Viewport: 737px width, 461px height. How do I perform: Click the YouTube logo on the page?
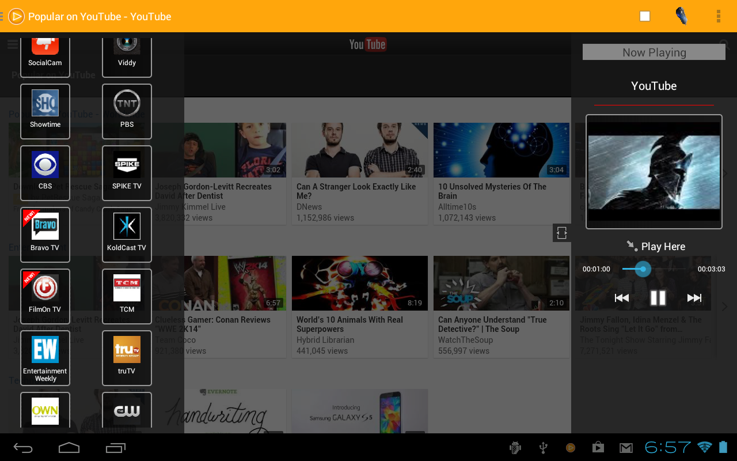tap(367, 44)
